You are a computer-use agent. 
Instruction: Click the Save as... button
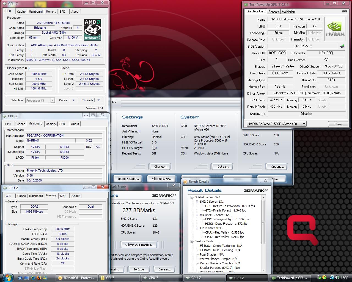click(165, 269)
